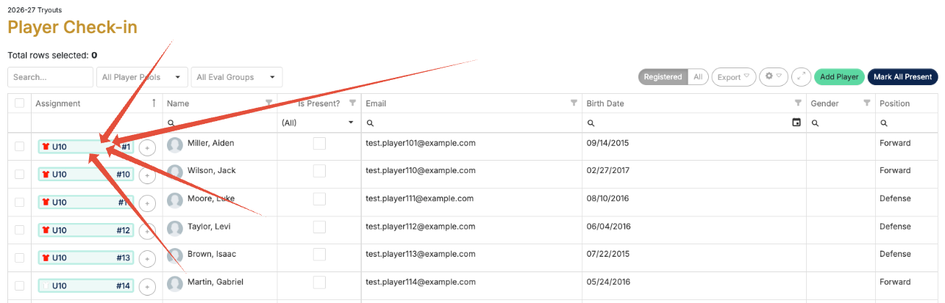Click the Add Player button
945x303 pixels.
[x=839, y=77]
